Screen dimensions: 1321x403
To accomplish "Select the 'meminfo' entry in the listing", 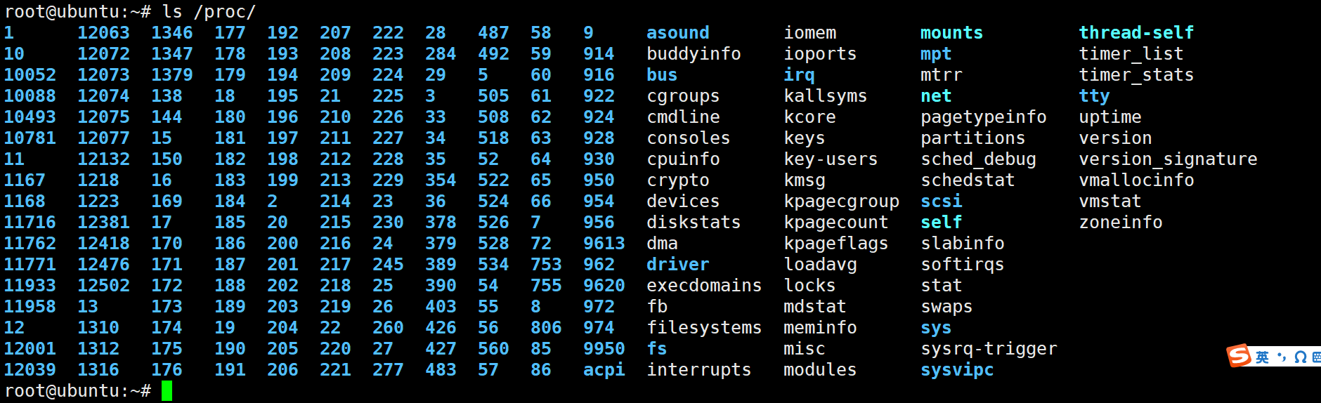I will pyautogui.click(x=820, y=328).
